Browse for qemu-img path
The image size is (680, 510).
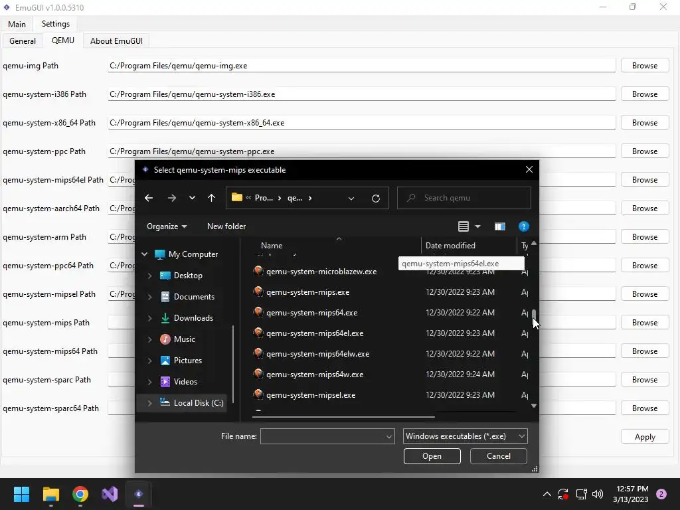coord(645,66)
